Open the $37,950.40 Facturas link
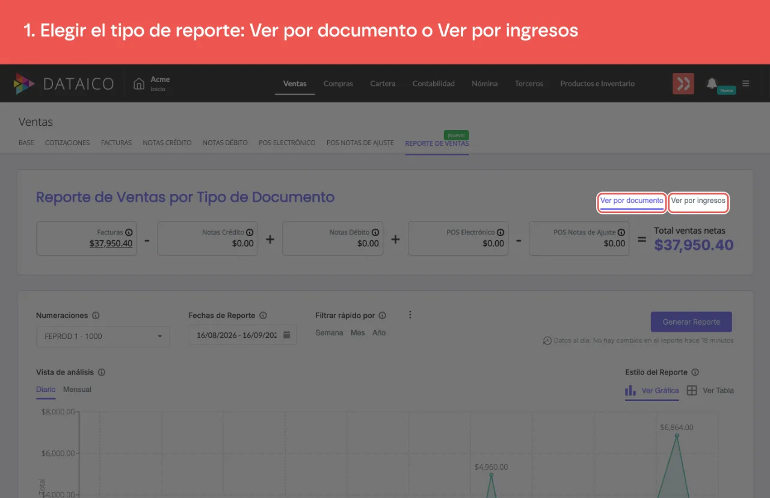 [111, 244]
